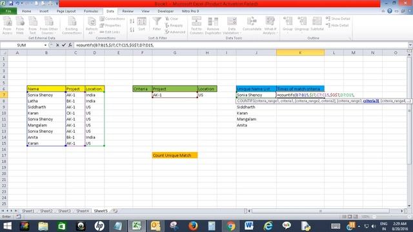Click Hide Detail in Outline group
Image resolution: width=413 pixels, height=232 pixels.
(337, 25)
